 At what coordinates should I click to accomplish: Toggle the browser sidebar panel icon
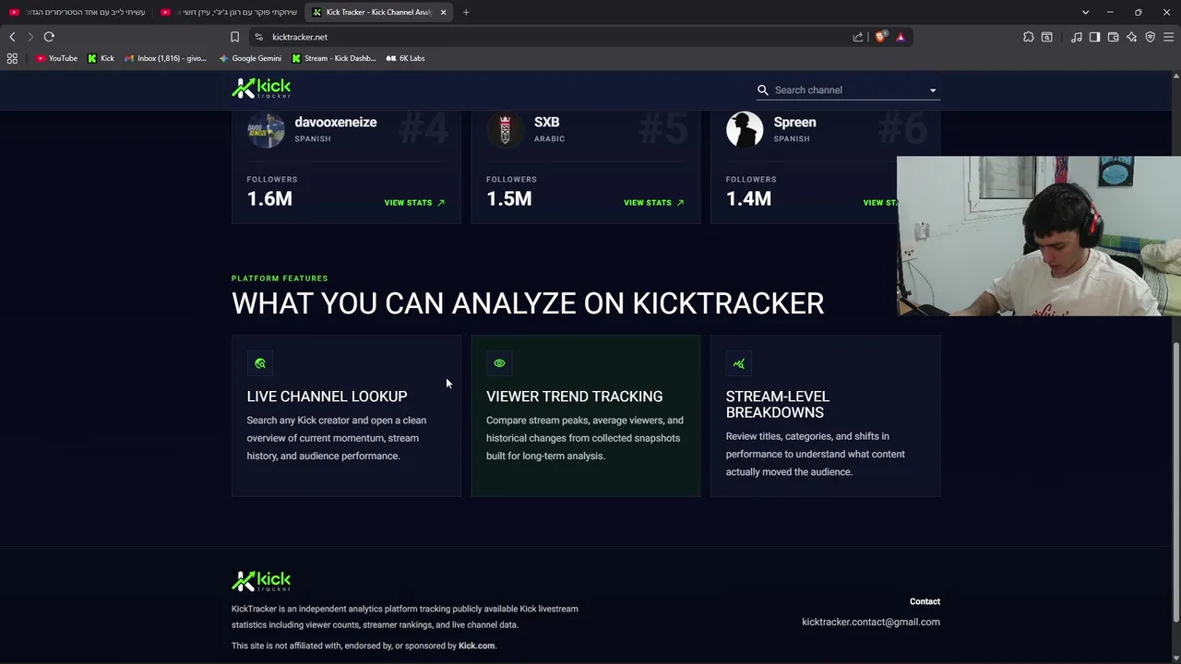1094,37
